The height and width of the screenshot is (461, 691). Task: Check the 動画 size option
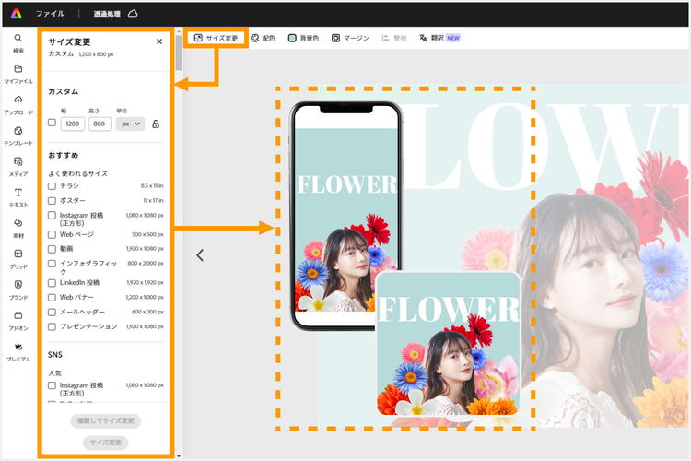coord(52,249)
